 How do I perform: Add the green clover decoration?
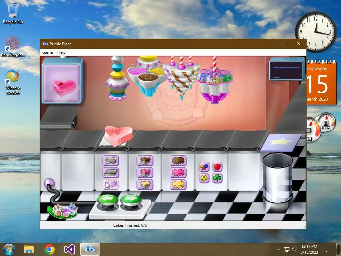pos(217,178)
